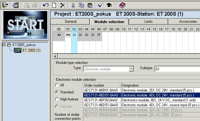The height and width of the screenshot is (121, 200).
Task: Select the All radio button
Action: (x=57, y=85)
